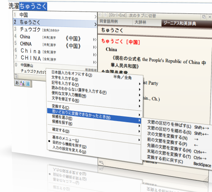Open submenu arrow for 便利な文字入力機能

(140, 101)
